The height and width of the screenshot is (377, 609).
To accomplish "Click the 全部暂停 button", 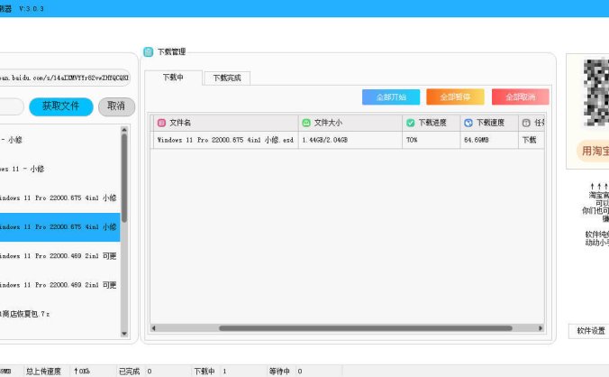I will click(x=455, y=97).
